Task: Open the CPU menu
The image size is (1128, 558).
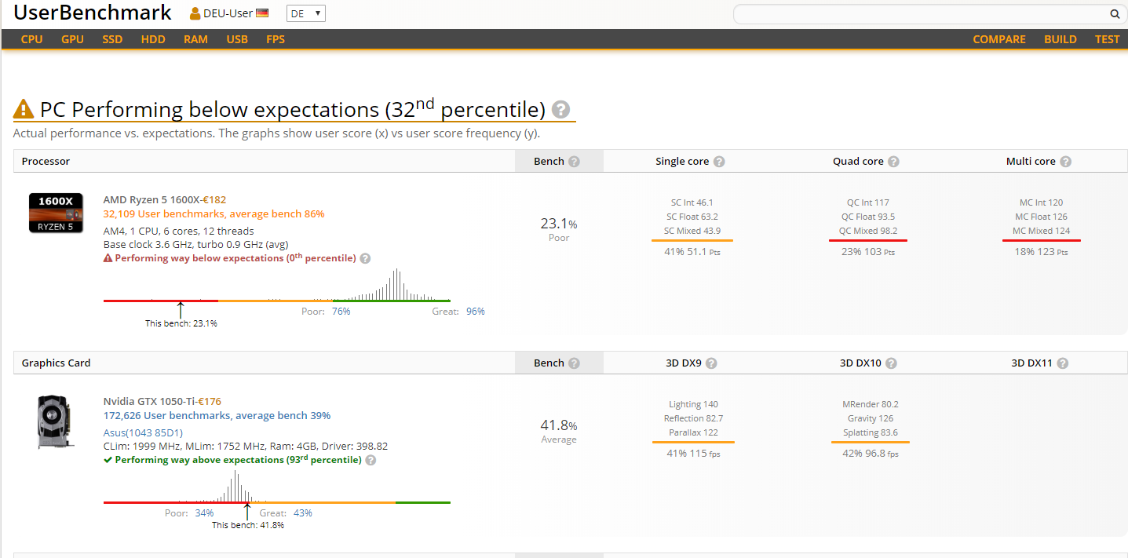Action: tap(32, 39)
